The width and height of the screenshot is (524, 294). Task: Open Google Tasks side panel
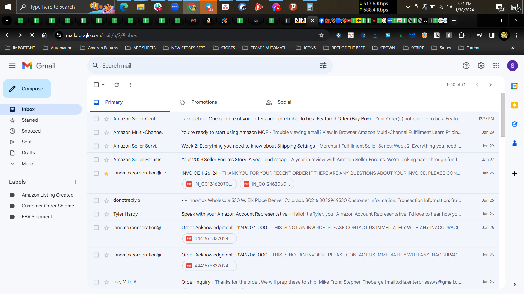click(514, 124)
